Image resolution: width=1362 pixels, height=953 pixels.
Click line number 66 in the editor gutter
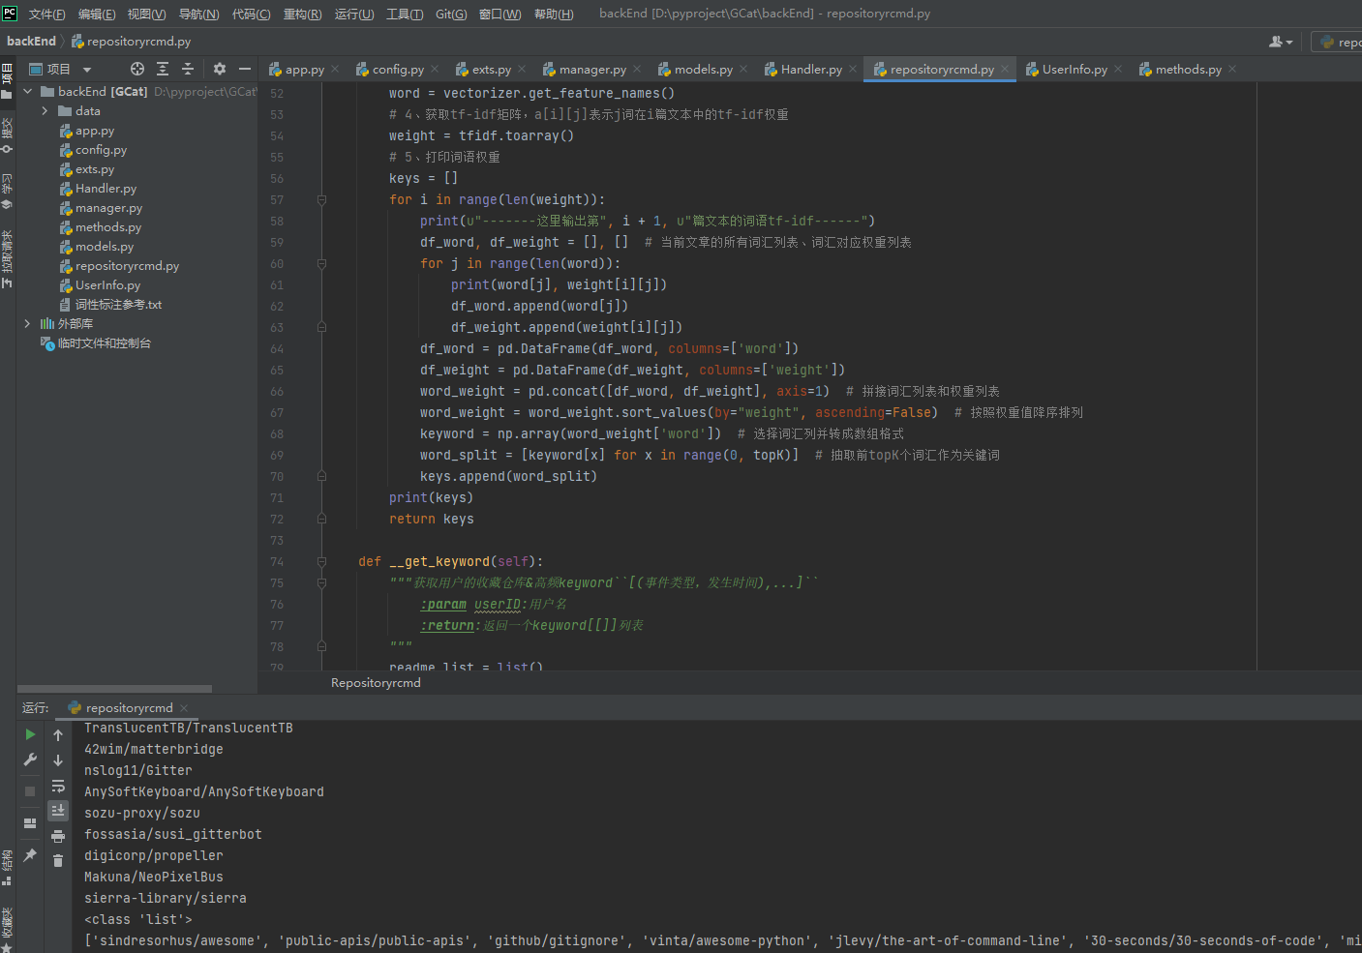[x=277, y=391]
